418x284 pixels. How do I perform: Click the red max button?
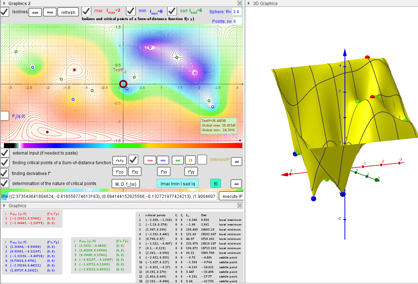[150, 160]
